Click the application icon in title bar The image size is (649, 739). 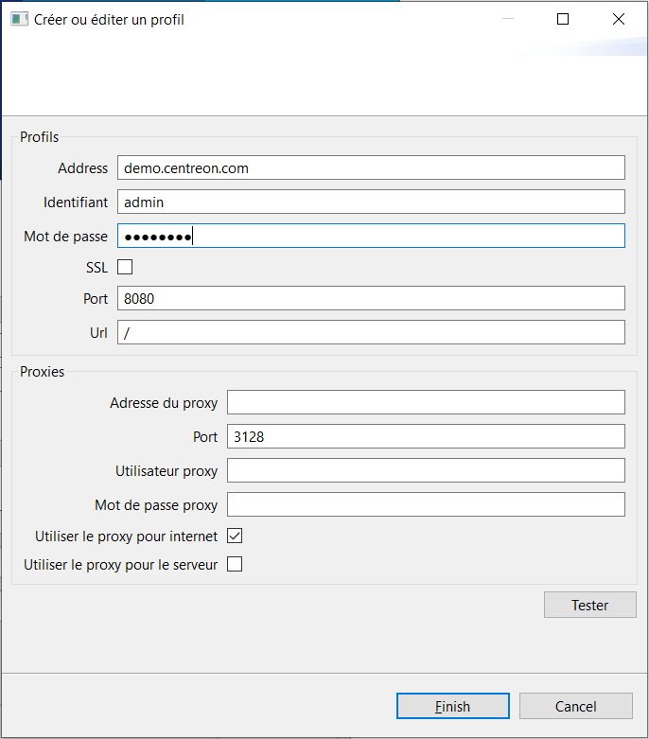click(x=19, y=19)
